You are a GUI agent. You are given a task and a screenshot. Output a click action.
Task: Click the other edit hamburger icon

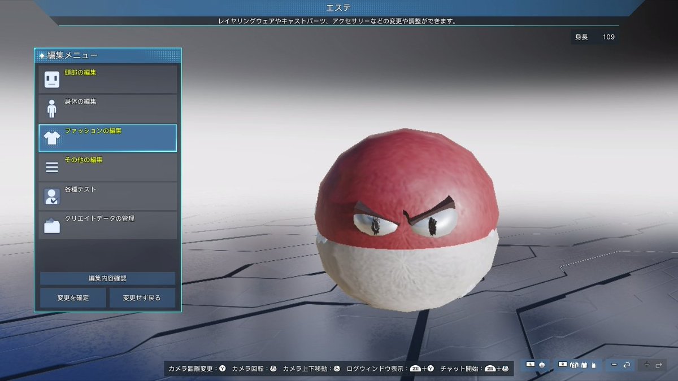(52, 167)
